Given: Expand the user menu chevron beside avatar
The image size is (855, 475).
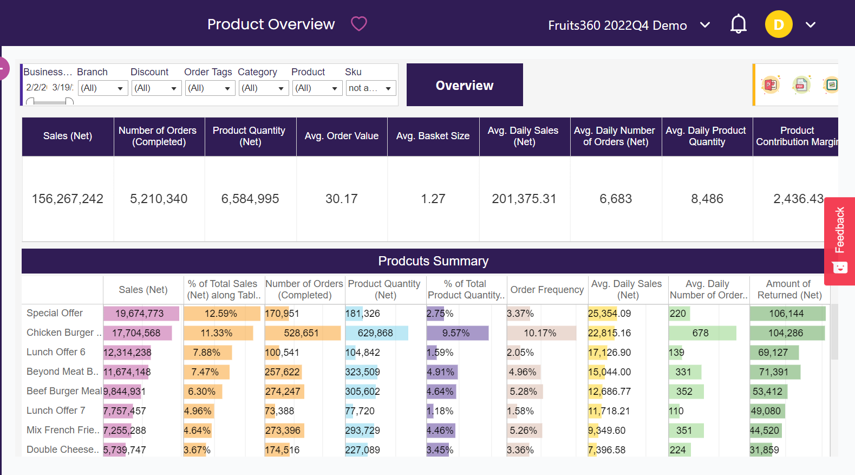Looking at the screenshot, I should [810, 25].
